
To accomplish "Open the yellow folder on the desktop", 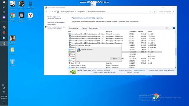I will point(12,51).
